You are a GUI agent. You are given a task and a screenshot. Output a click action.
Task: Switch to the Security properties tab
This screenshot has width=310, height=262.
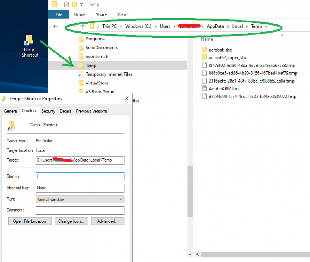click(48, 111)
